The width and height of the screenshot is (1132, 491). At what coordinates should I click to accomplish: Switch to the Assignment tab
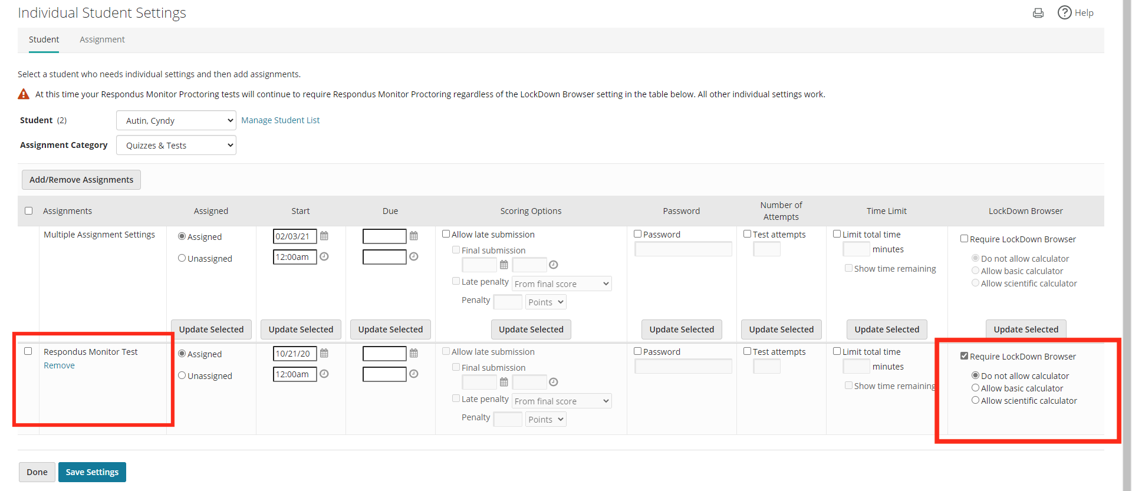pyautogui.click(x=102, y=39)
